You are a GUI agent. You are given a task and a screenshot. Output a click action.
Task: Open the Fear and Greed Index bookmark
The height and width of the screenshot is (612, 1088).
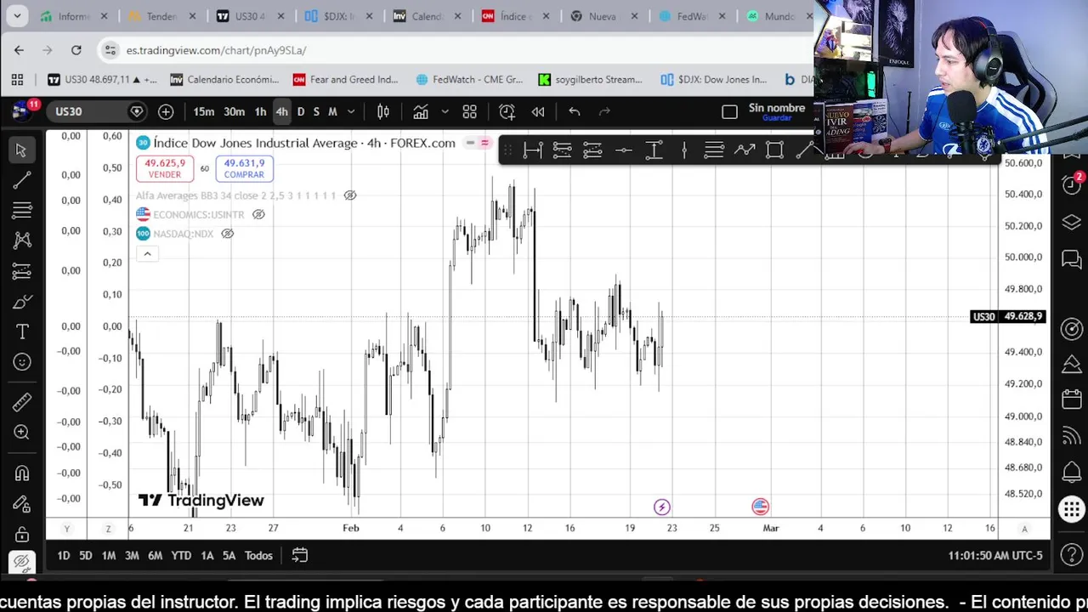tap(345, 79)
